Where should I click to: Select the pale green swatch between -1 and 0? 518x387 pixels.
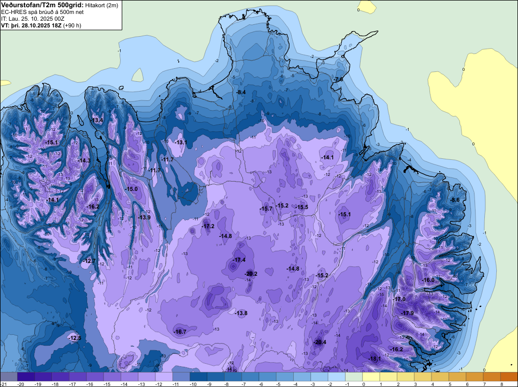354,377
